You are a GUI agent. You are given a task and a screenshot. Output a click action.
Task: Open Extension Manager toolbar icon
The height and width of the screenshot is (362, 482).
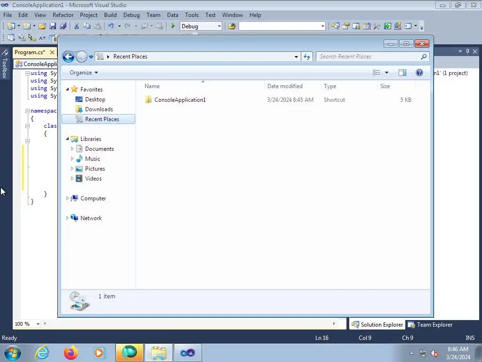397,26
